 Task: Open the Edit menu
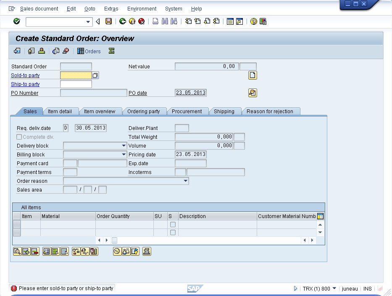[x=71, y=9]
